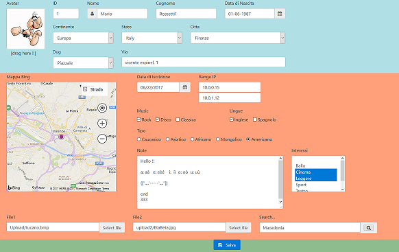Select the Africano radio option

pos(193,139)
